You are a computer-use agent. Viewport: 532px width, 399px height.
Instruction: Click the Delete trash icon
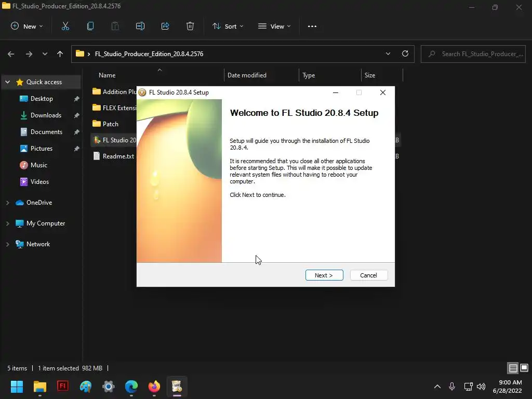pos(190,26)
